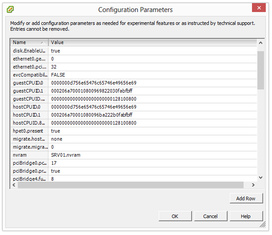Close the Configuration Parameters dialog
Image resolution: width=272 pixels, height=235 pixels.
click(x=259, y=8)
